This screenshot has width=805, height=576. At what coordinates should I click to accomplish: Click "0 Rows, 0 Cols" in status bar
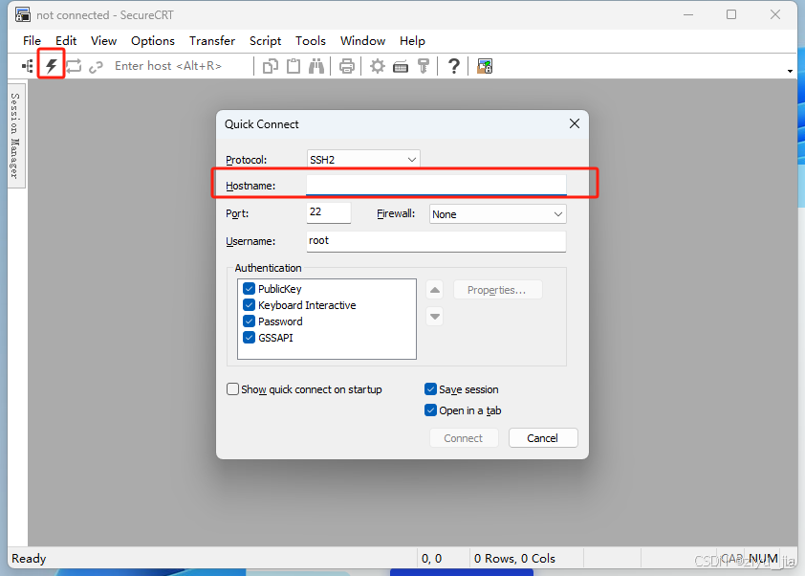point(514,558)
